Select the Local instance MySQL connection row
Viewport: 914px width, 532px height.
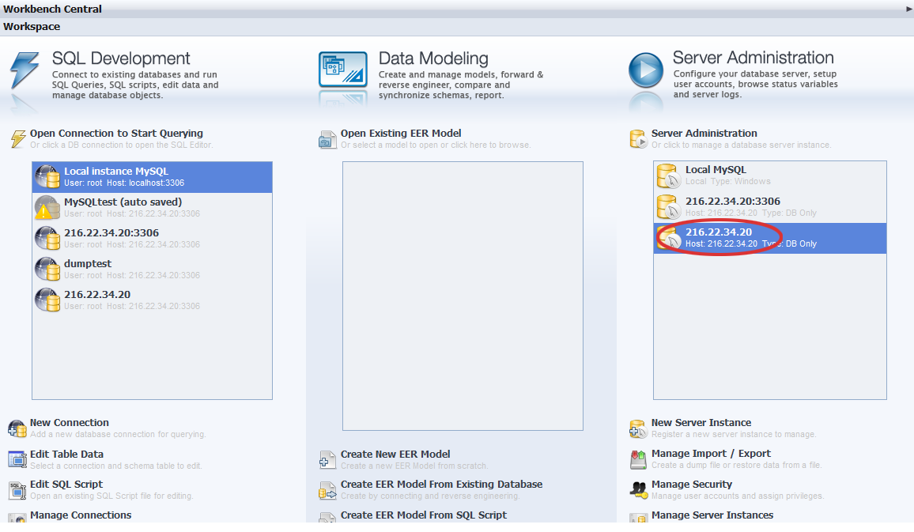pos(152,177)
